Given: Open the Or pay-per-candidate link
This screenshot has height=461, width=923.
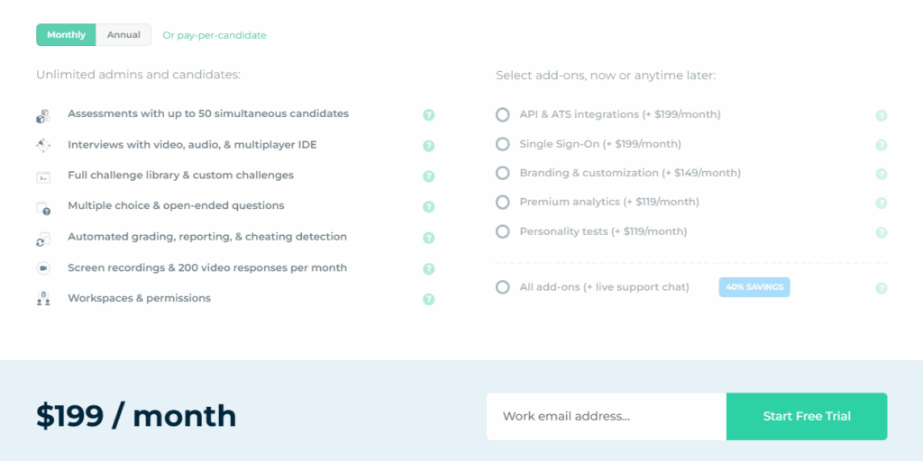Looking at the screenshot, I should pos(215,35).
